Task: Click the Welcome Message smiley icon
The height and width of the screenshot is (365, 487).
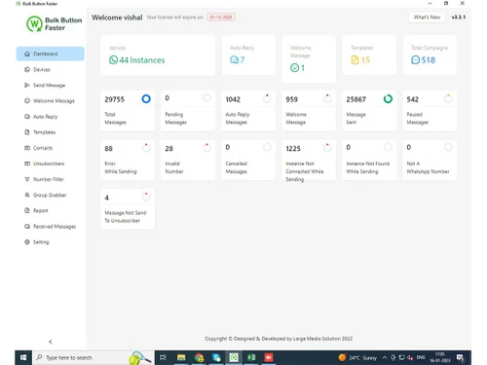Action: [x=294, y=68]
